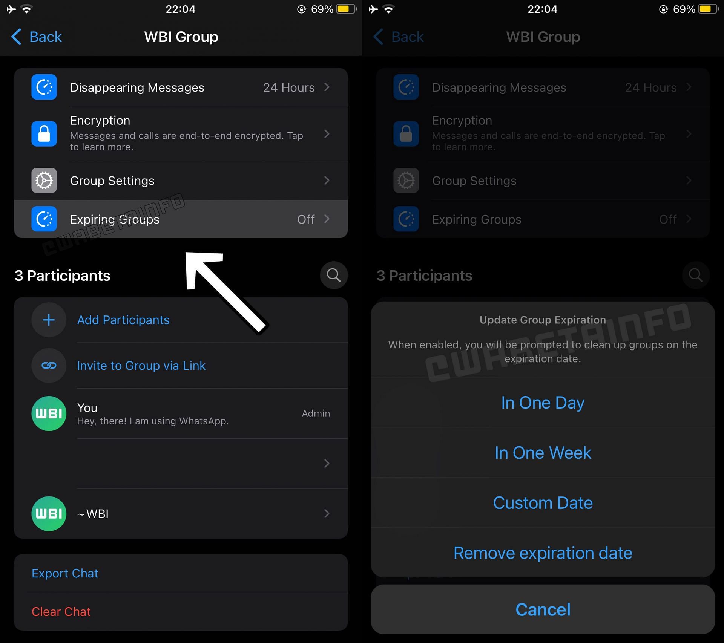Image resolution: width=724 pixels, height=643 pixels.
Task: Tap the Expiring Groups clock icon
Action: pos(44,219)
